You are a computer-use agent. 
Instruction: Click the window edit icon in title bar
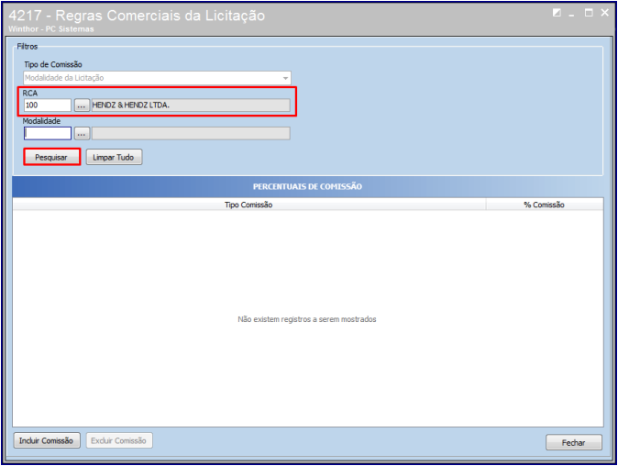pyautogui.click(x=557, y=13)
